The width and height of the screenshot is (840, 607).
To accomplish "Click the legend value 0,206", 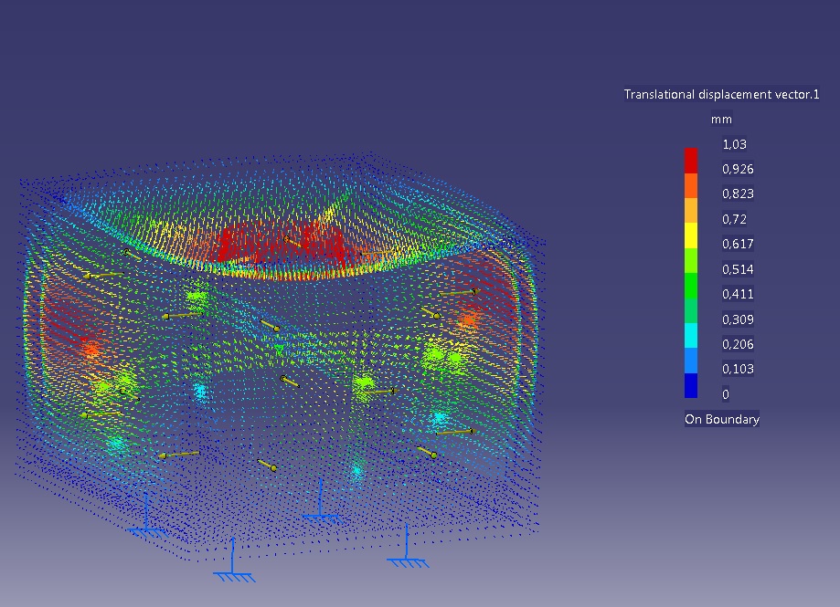I will pos(738,344).
